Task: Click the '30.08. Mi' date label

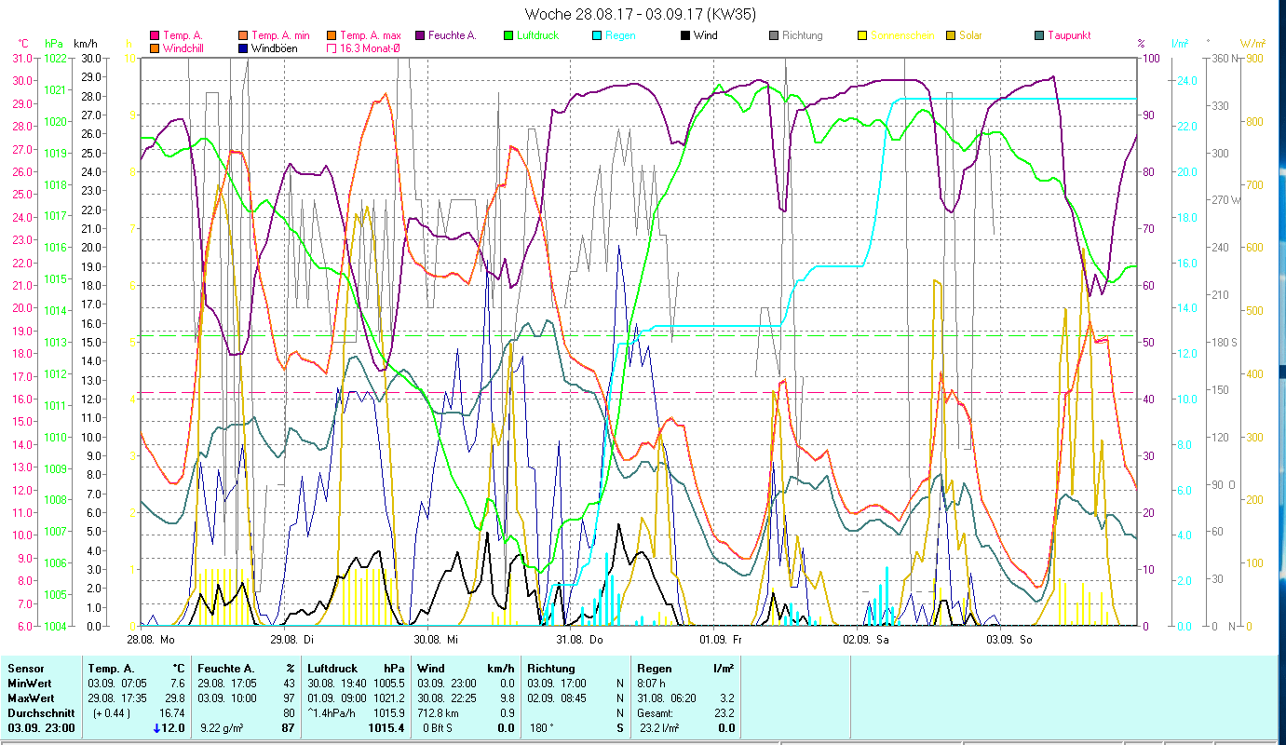Action: (x=436, y=640)
